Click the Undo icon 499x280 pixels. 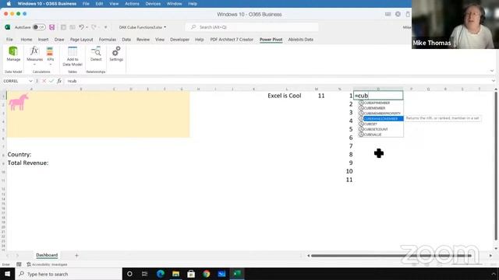[81, 27]
